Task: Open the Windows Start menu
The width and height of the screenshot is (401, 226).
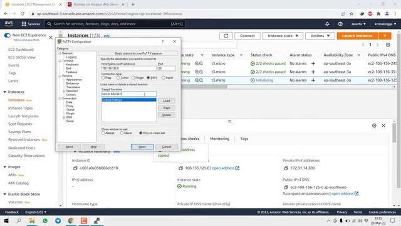Action: [x=6, y=220]
